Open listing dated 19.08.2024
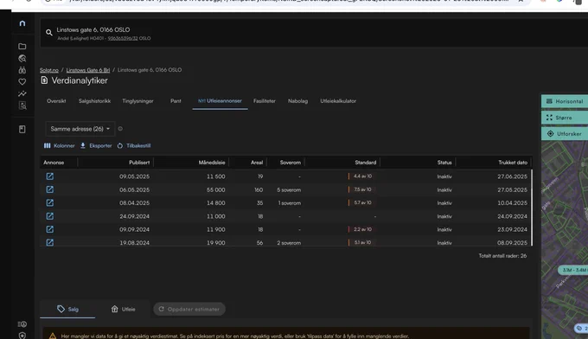This screenshot has height=339, width=588. click(x=50, y=243)
